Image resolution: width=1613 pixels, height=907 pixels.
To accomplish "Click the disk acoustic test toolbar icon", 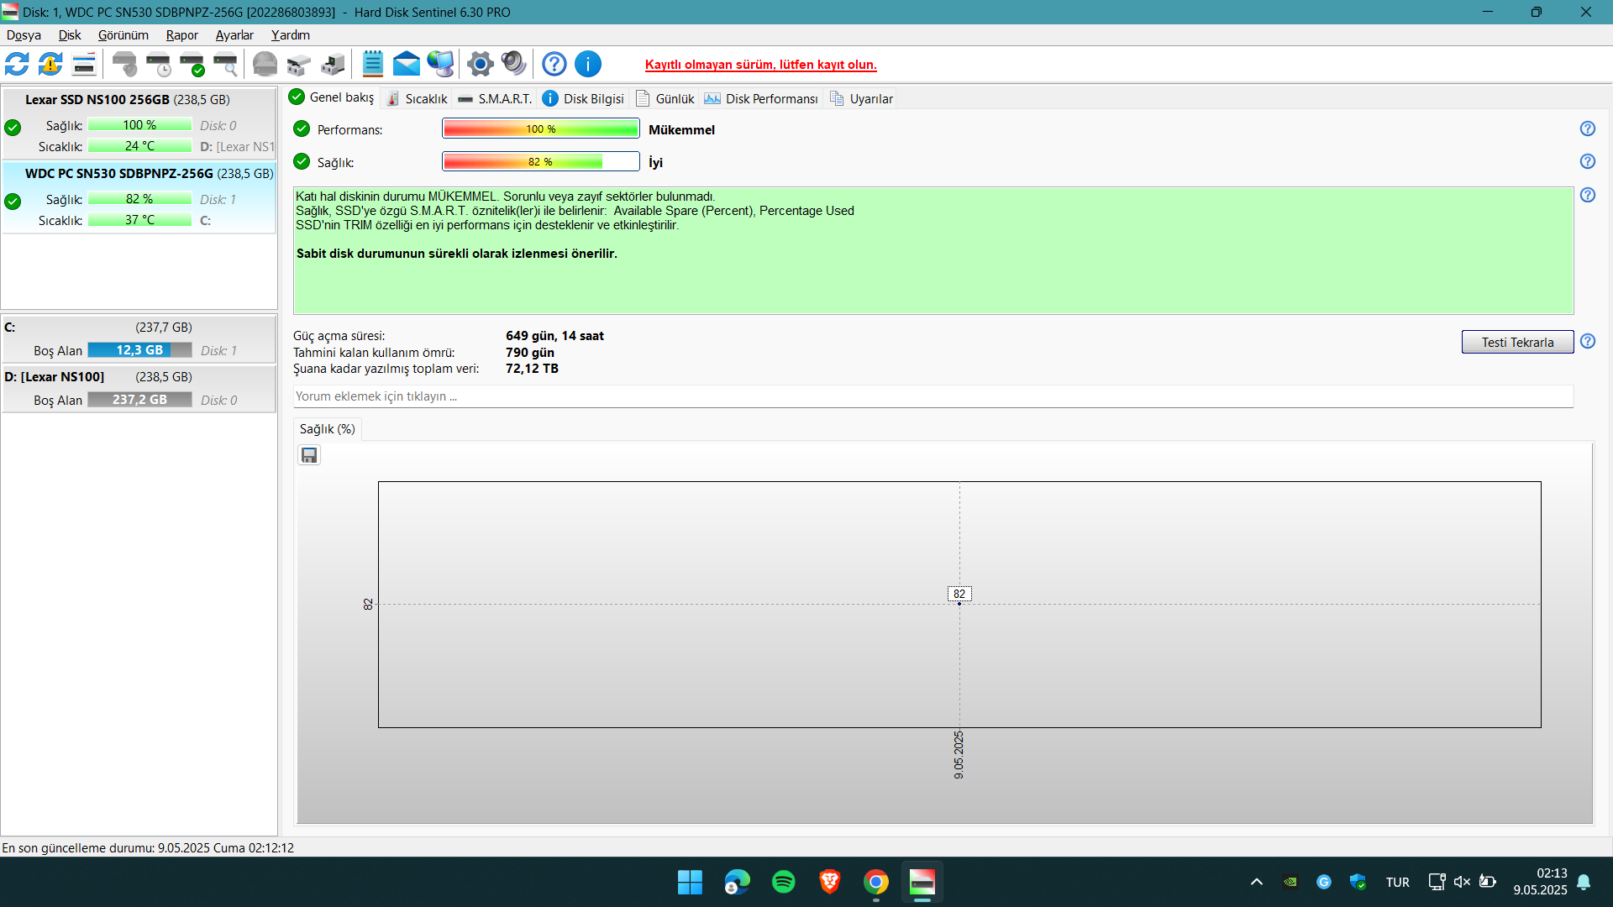I will tap(125, 64).
